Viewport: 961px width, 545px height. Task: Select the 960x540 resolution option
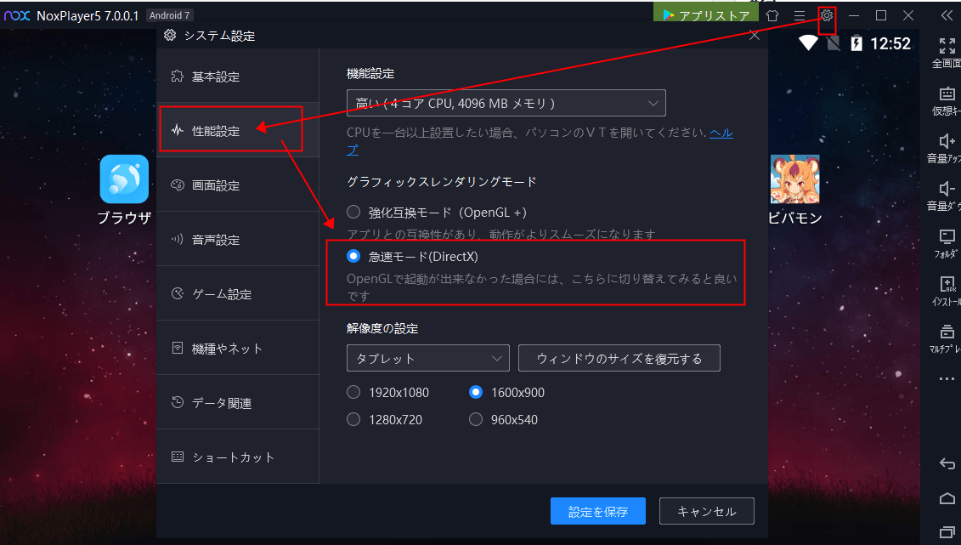pyautogui.click(x=476, y=419)
